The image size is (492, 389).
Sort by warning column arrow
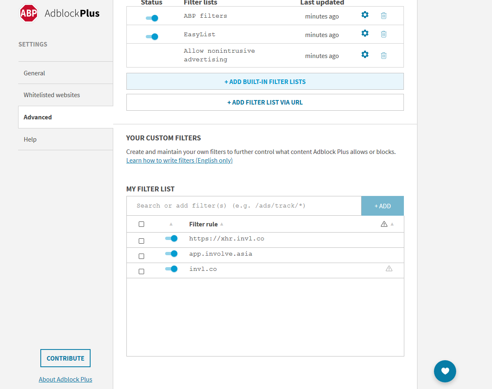coord(392,224)
